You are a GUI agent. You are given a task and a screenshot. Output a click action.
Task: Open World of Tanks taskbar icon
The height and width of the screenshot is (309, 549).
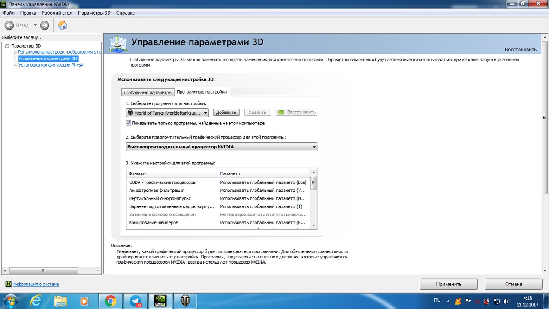click(x=185, y=301)
